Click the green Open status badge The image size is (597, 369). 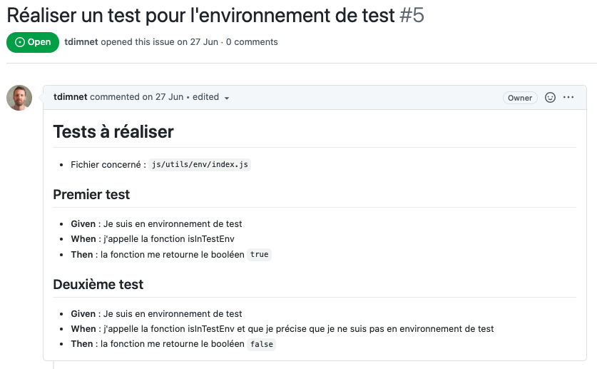coord(33,42)
